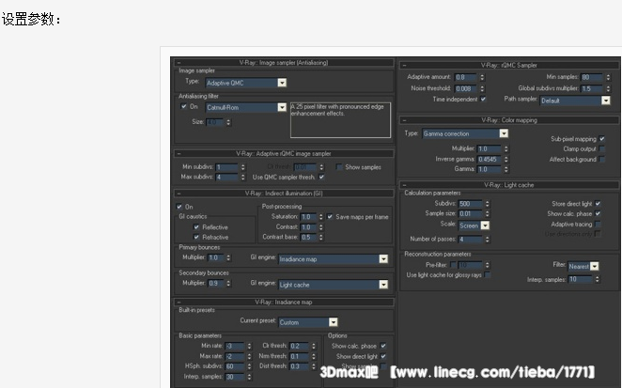Screen dimensions: 622x388
Task: Click the Gamma value field
Action: click(x=490, y=169)
